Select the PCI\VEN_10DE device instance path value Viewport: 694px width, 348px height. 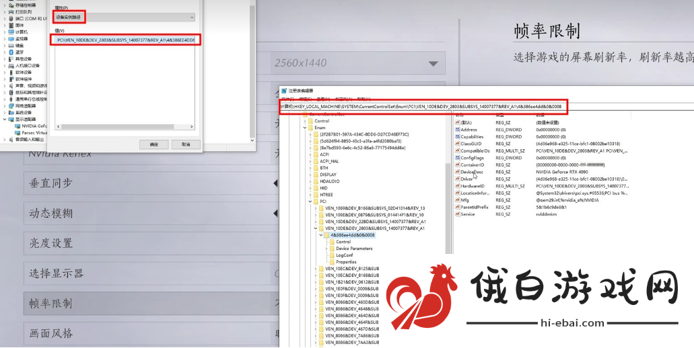coord(126,40)
